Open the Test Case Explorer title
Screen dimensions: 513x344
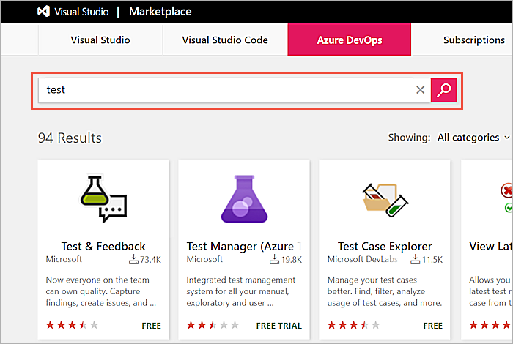pos(385,247)
